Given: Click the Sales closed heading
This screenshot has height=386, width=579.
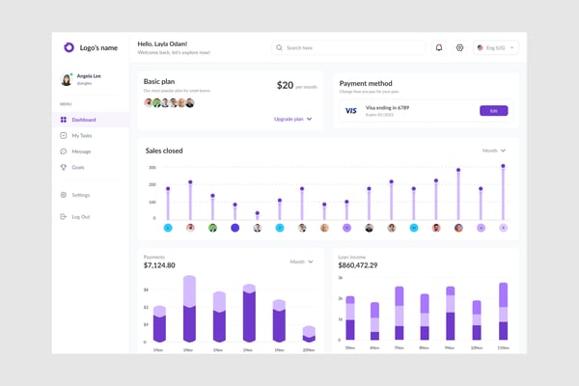Looking at the screenshot, I should tap(164, 151).
